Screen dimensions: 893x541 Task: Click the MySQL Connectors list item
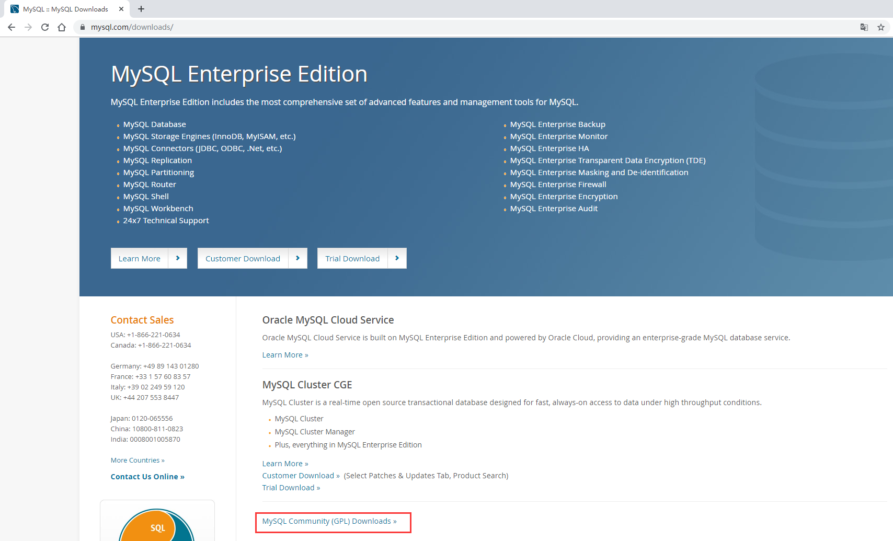[203, 148]
